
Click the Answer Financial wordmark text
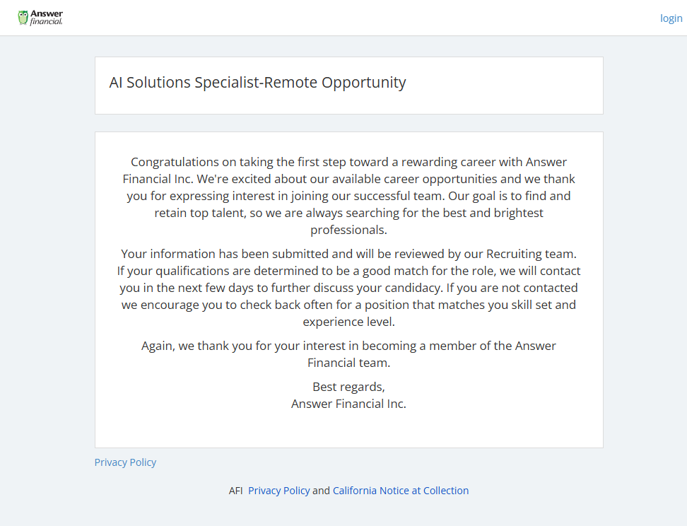point(47,18)
